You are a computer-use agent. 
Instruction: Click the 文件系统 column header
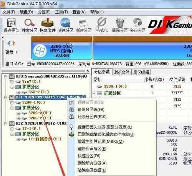[x=177, y=80]
